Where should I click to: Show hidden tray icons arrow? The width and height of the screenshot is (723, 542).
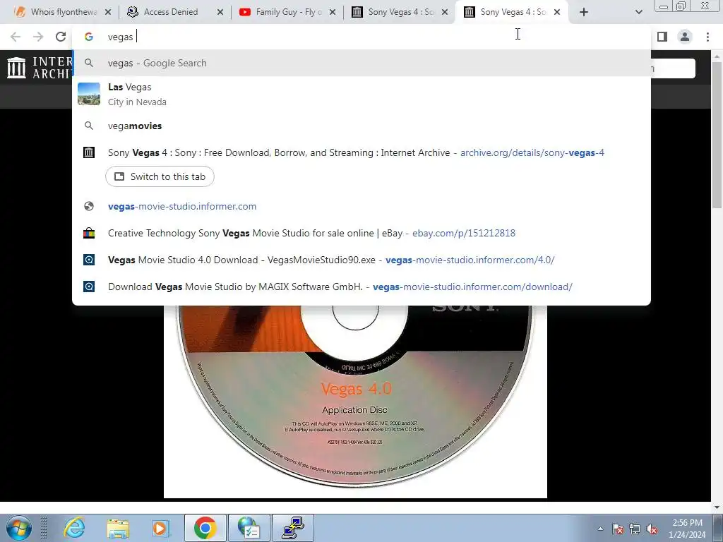click(600, 529)
